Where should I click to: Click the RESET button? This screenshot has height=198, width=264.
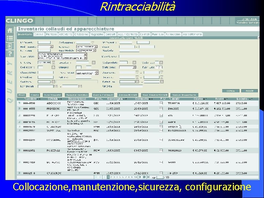pyautogui.click(x=249, y=91)
